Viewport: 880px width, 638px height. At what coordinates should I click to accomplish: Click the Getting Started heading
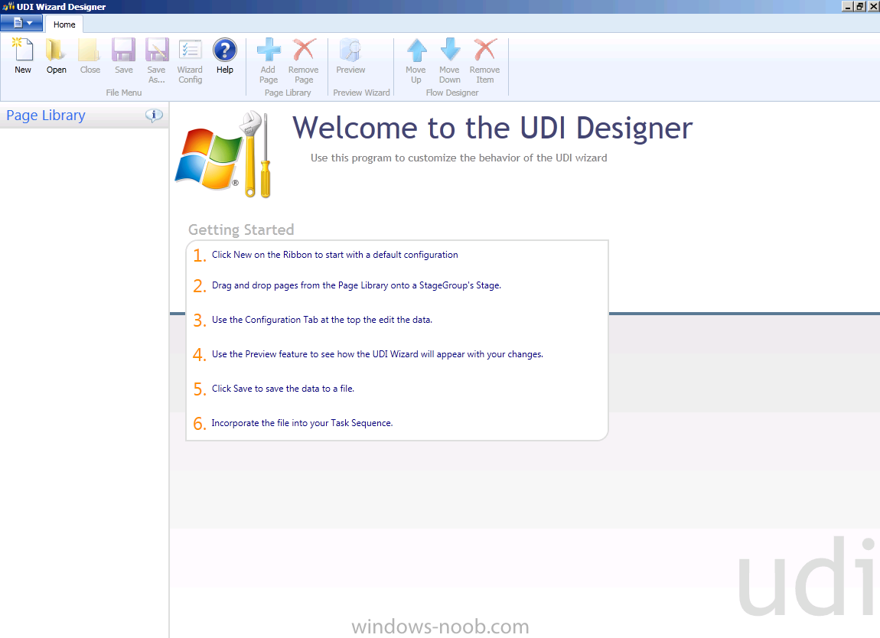pos(241,229)
